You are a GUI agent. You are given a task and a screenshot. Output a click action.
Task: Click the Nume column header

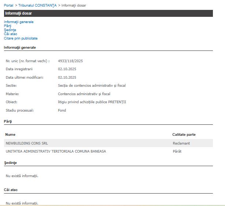tap(10, 135)
